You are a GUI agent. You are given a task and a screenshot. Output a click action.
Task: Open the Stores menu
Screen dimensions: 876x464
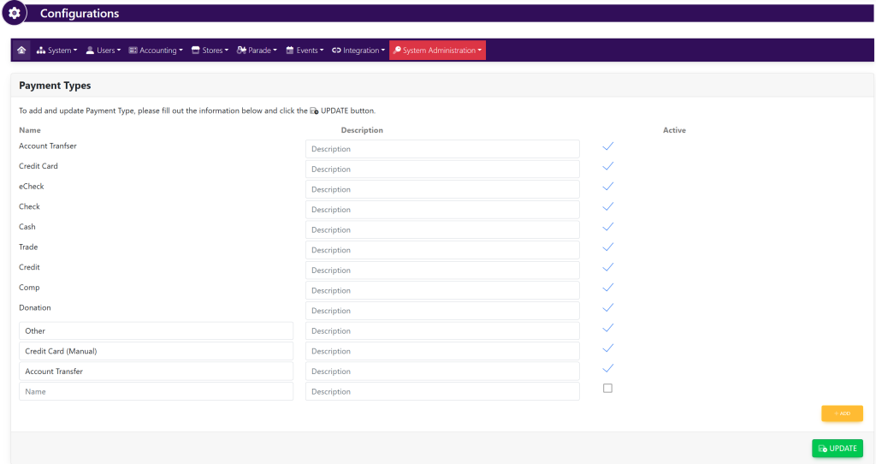[x=210, y=51]
